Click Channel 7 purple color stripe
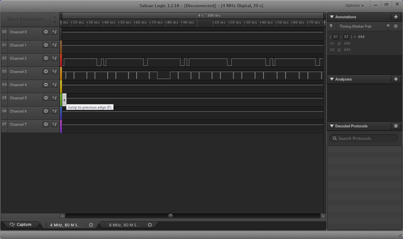Viewport: 403px width, 239px height. coord(61,126)
